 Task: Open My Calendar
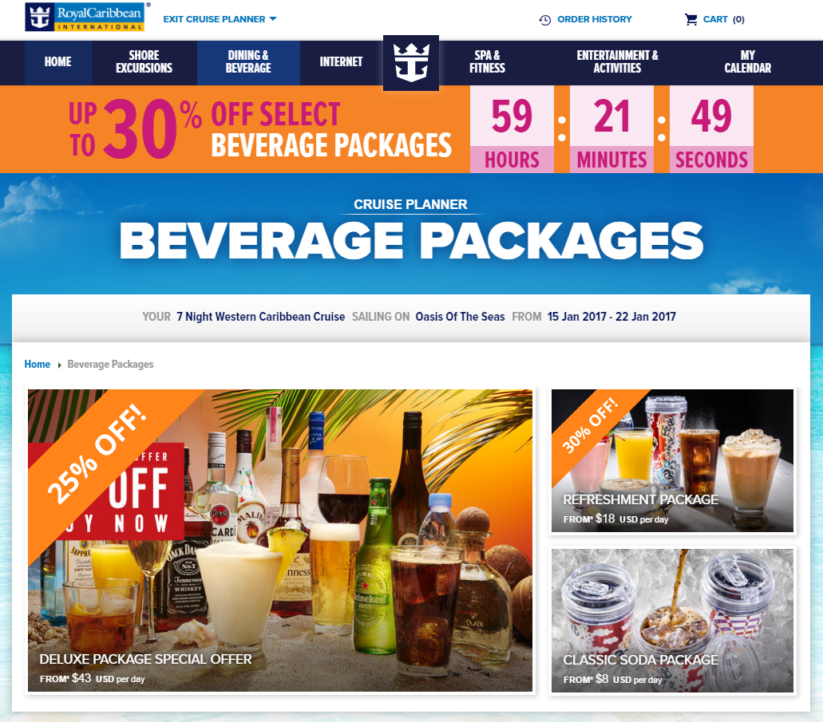(747, 62)
